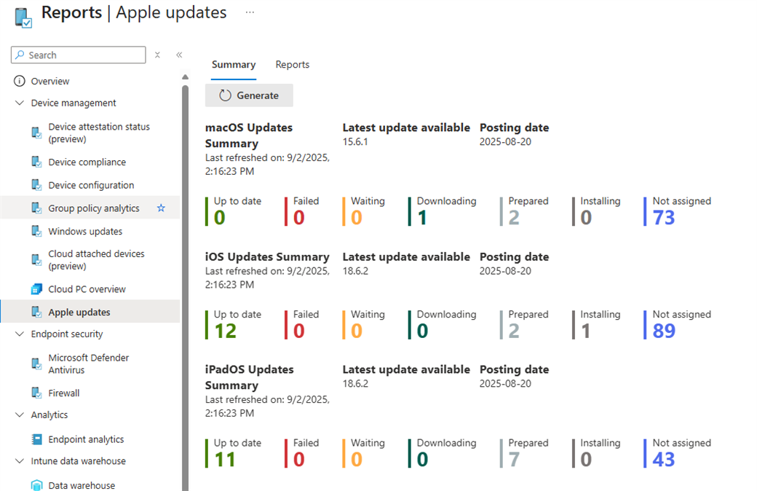The image size is (757, 491).
Task: Click the Device configuration icon
Action: pyautogui.click(x=36, y=185)
